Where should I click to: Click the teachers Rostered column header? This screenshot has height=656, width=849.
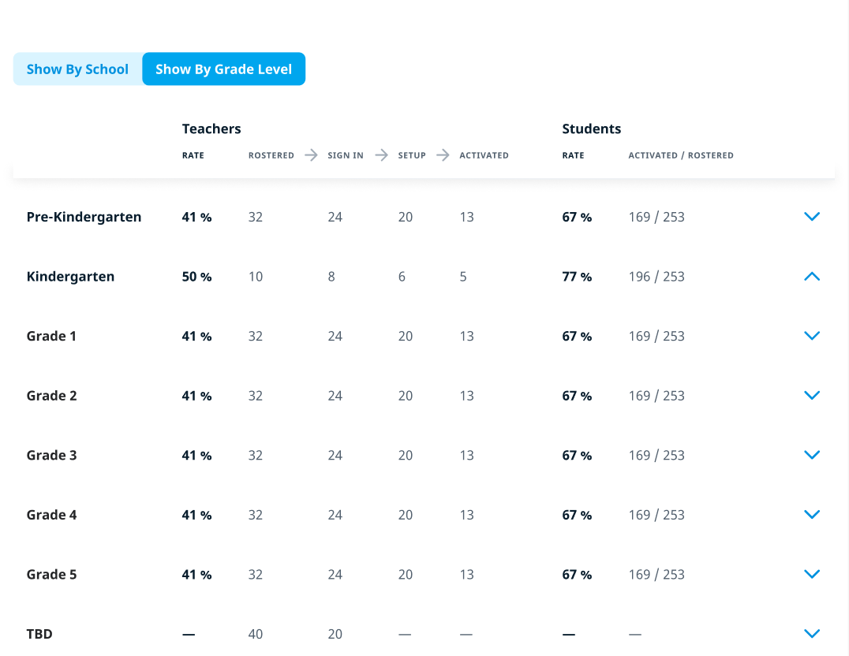coord(271,155)
